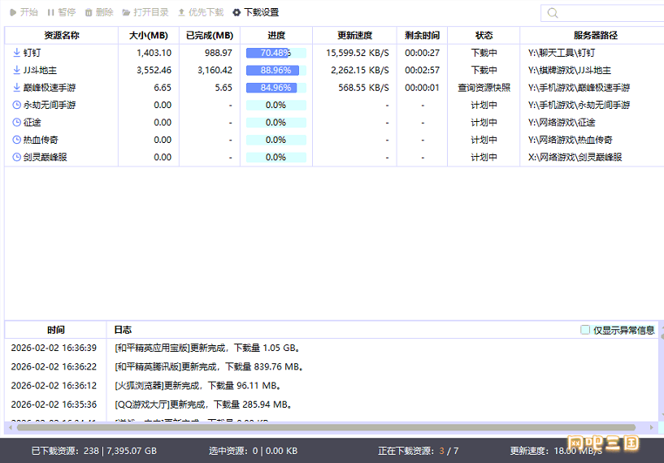The image size is (664, 463).
Task: Click the clock icon beside 热血传奇
Action: (x=16, y=140)
